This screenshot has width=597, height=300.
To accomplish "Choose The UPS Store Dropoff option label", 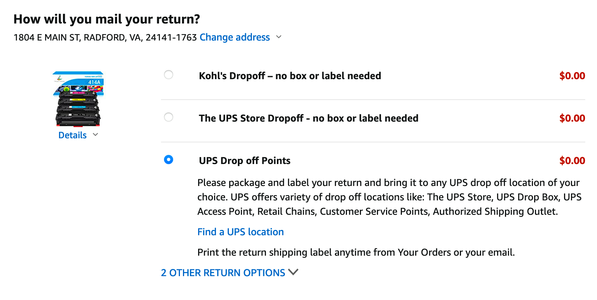I will [x=308, y=118].
